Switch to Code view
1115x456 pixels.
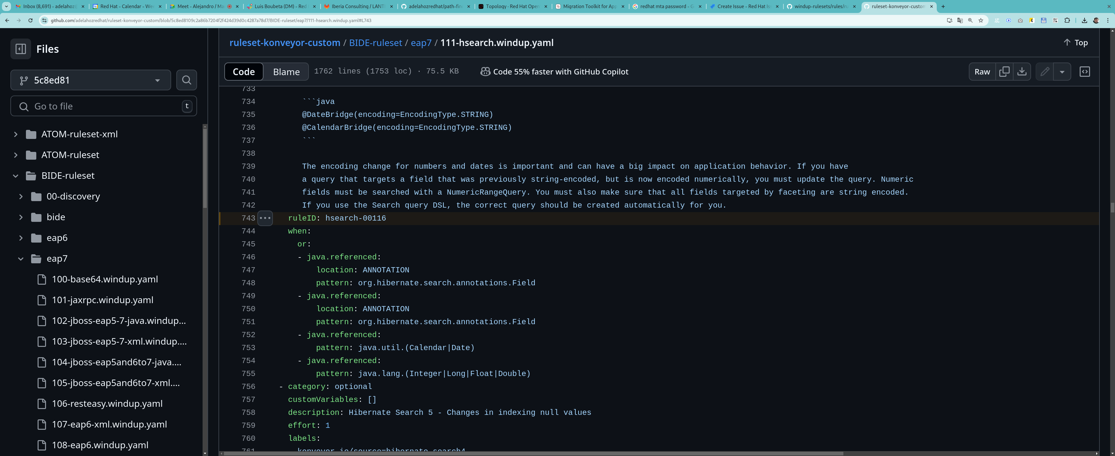244,72
